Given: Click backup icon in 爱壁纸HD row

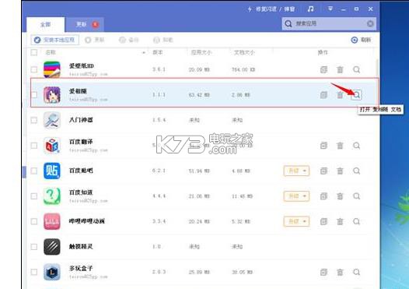Looking at the screenshot, I should click(323, 70).
